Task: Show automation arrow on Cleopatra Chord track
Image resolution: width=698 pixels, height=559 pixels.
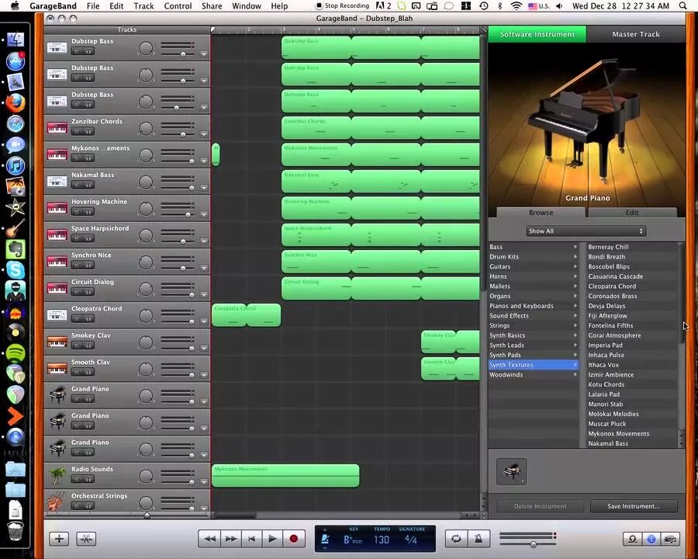Action: (x=204, y=321)
